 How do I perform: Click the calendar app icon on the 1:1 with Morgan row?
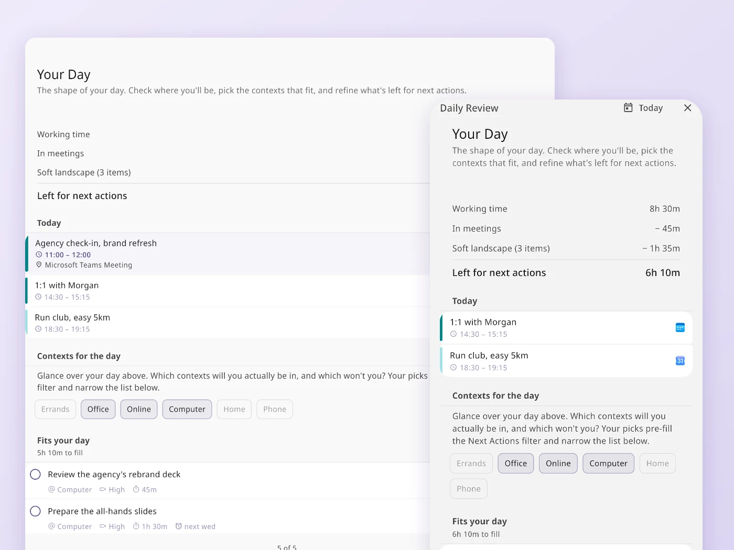[680, 327]
